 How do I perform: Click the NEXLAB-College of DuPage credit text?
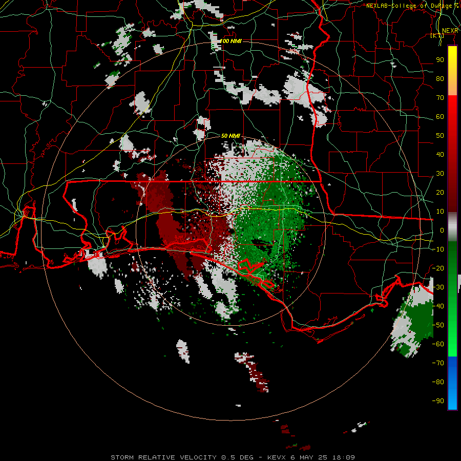413,6
